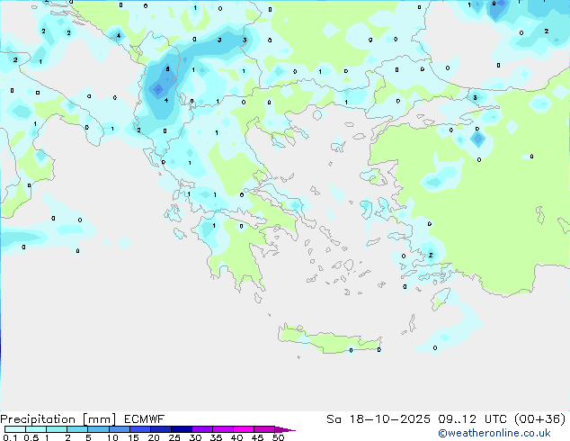The height and width of the screenshot is (441, 570).
Task: Select the 30–35 mm purple legend swatch
Action: [x=202, y=429]
